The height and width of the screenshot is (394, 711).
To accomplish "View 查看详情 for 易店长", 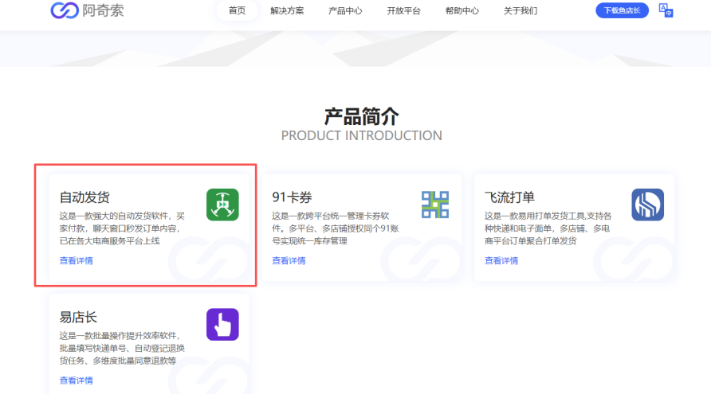I will tap(77, 380).
